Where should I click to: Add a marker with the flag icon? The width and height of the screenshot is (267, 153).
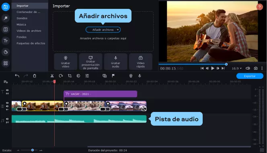[113, 76]
